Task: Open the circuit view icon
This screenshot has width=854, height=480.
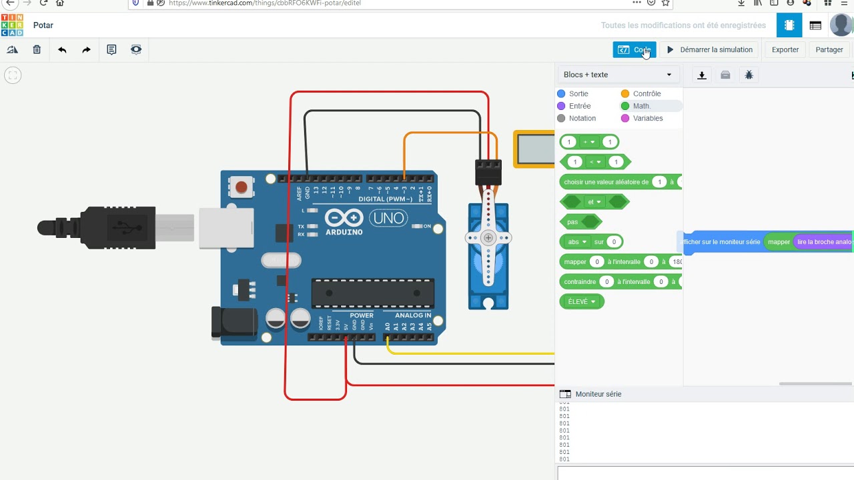Action: pos(789,25)
